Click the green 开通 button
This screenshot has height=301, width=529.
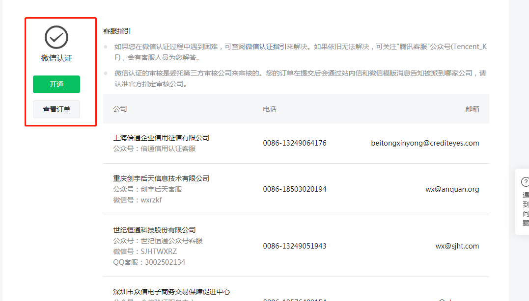56,84
